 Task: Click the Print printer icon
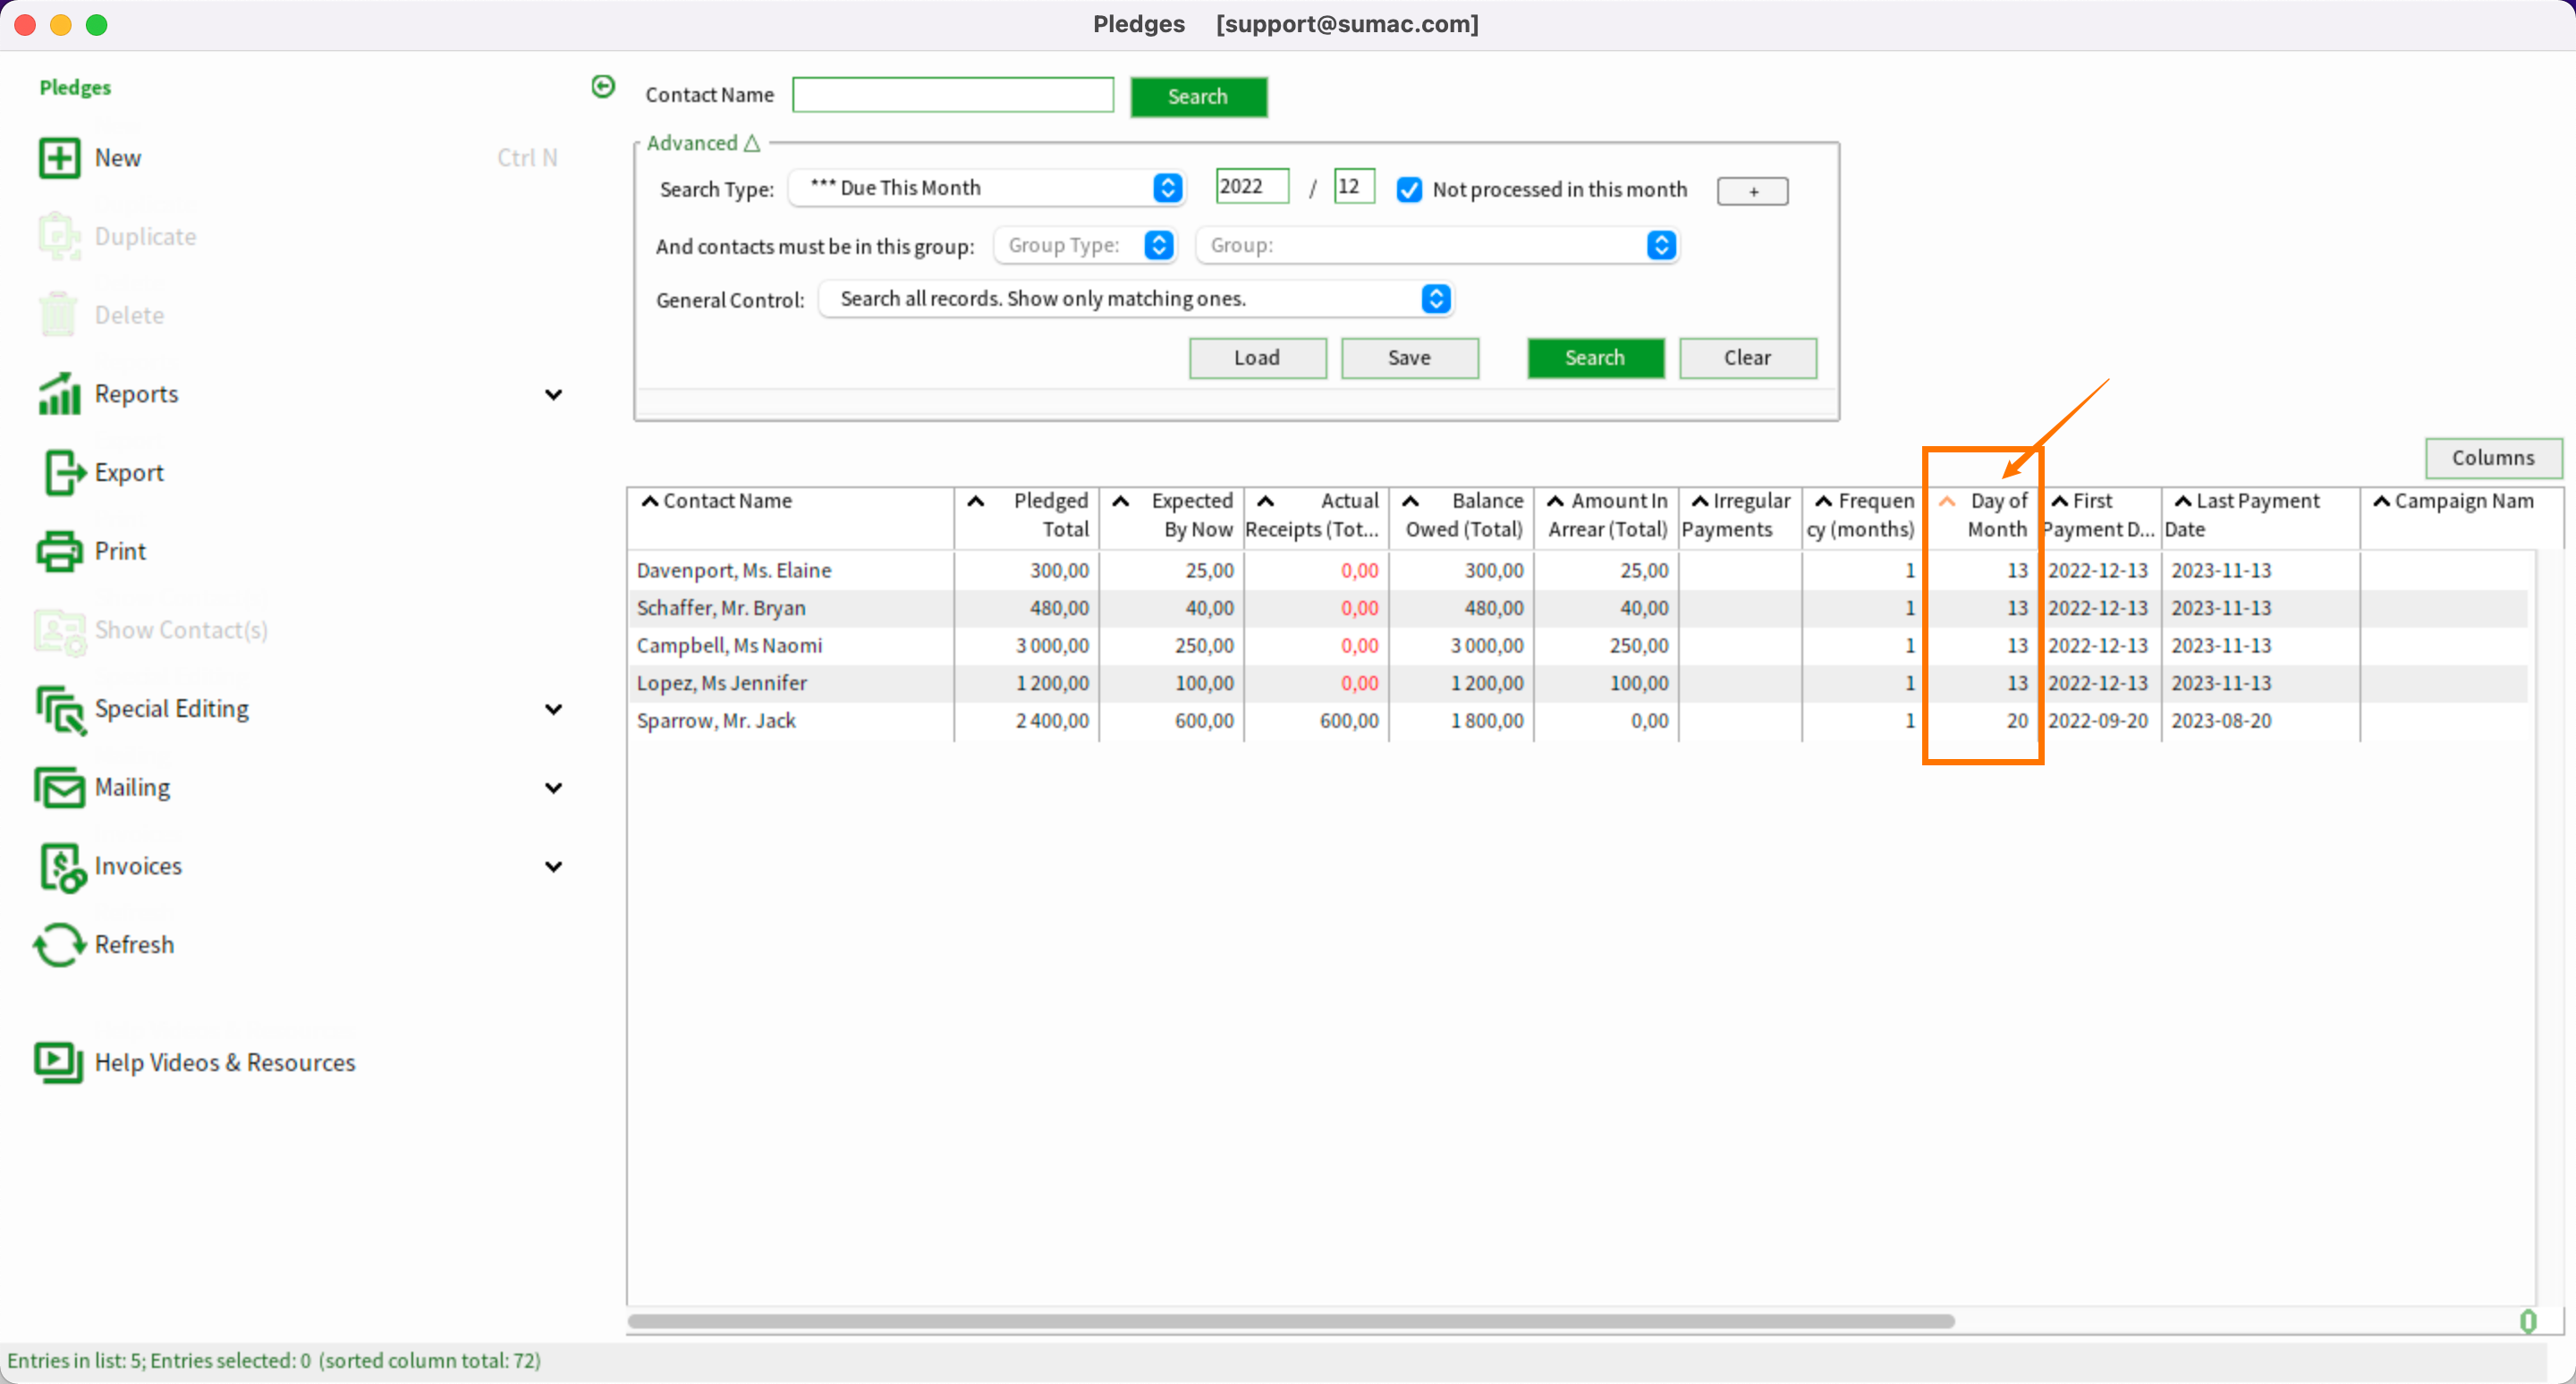point(59,551)
